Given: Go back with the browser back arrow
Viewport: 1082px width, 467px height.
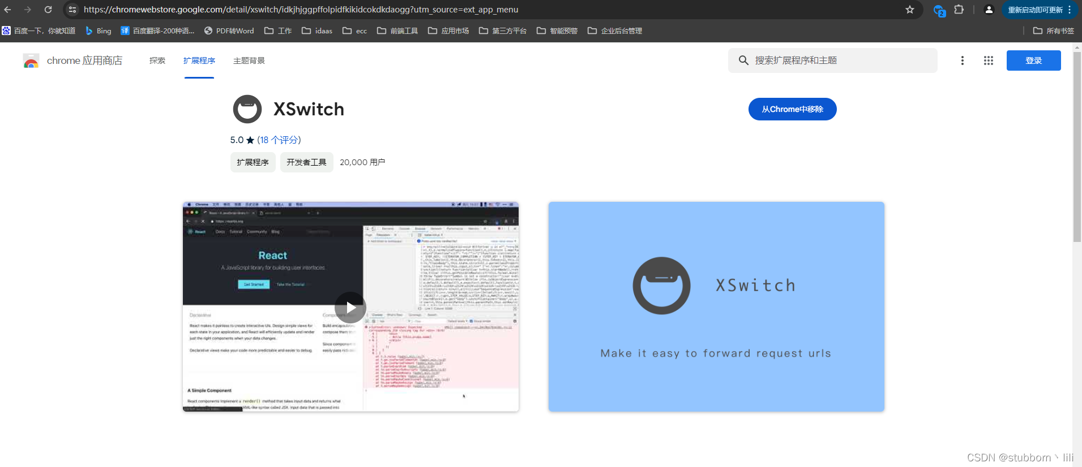Looking at the screenshot, I should coord(8,10).
